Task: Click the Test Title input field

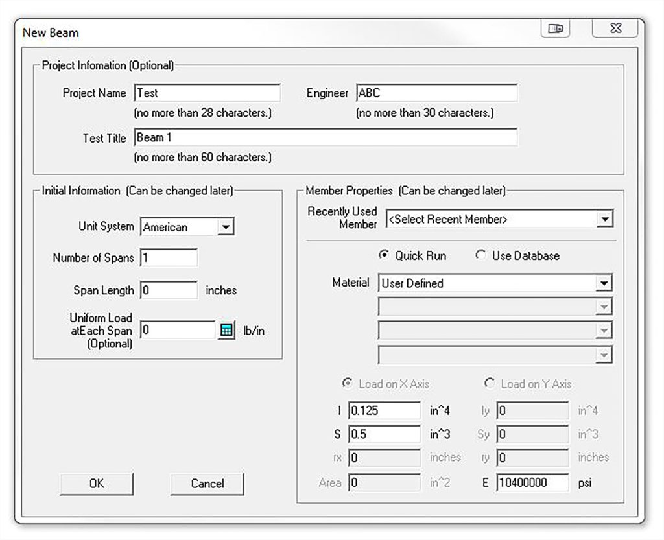Action: pos(326,137)
